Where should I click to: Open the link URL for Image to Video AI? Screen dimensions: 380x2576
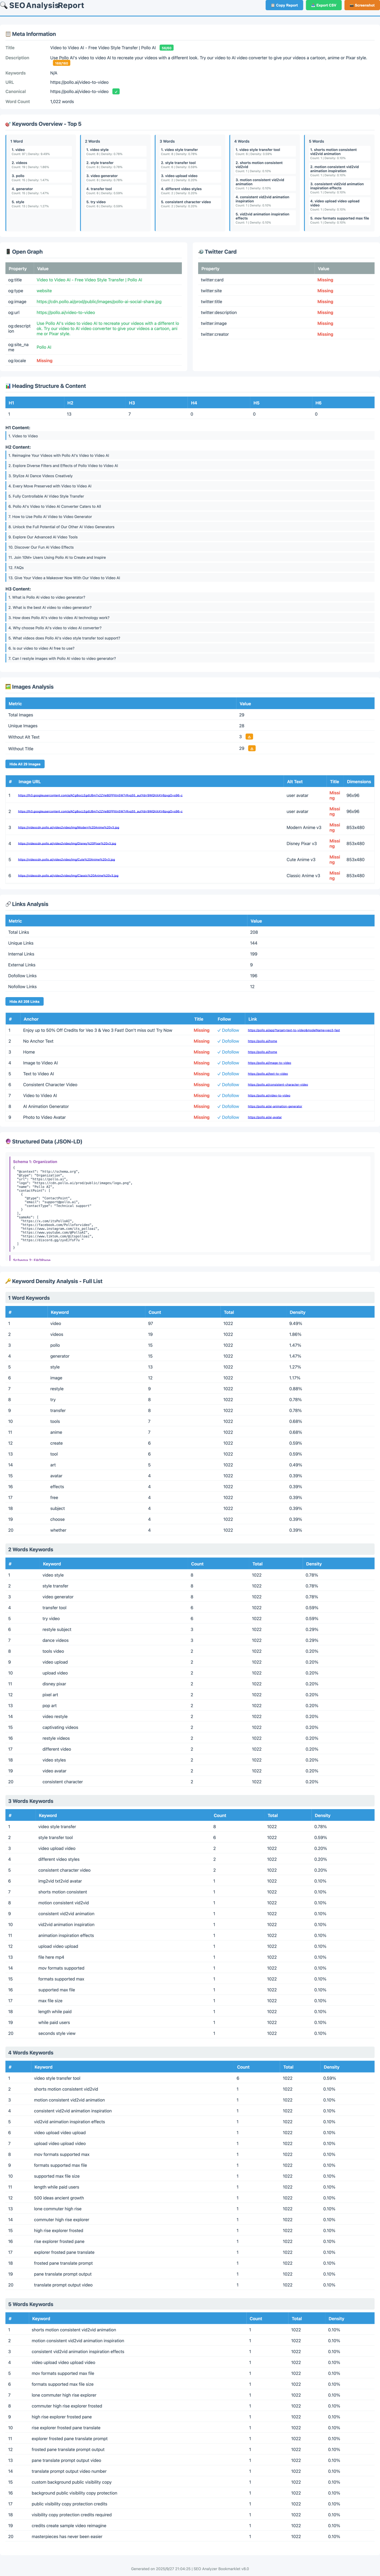click(269, 1063)
